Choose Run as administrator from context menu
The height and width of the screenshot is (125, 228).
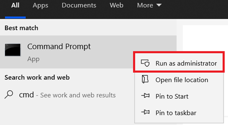coord(186,63)
